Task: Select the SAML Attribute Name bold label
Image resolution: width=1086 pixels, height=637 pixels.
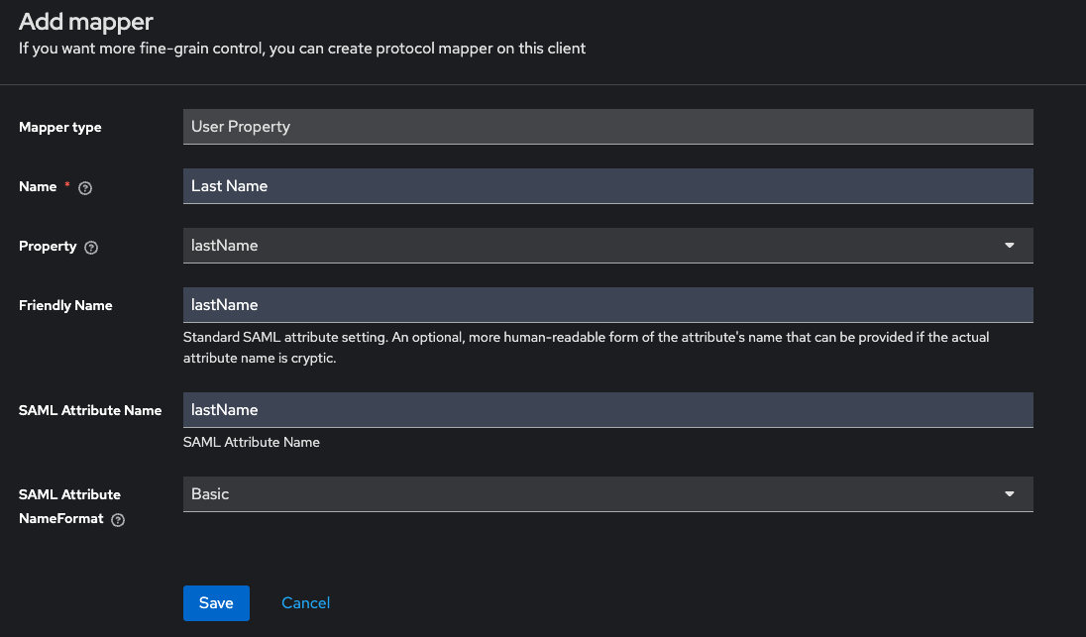Action: click(x=90, y=411)
